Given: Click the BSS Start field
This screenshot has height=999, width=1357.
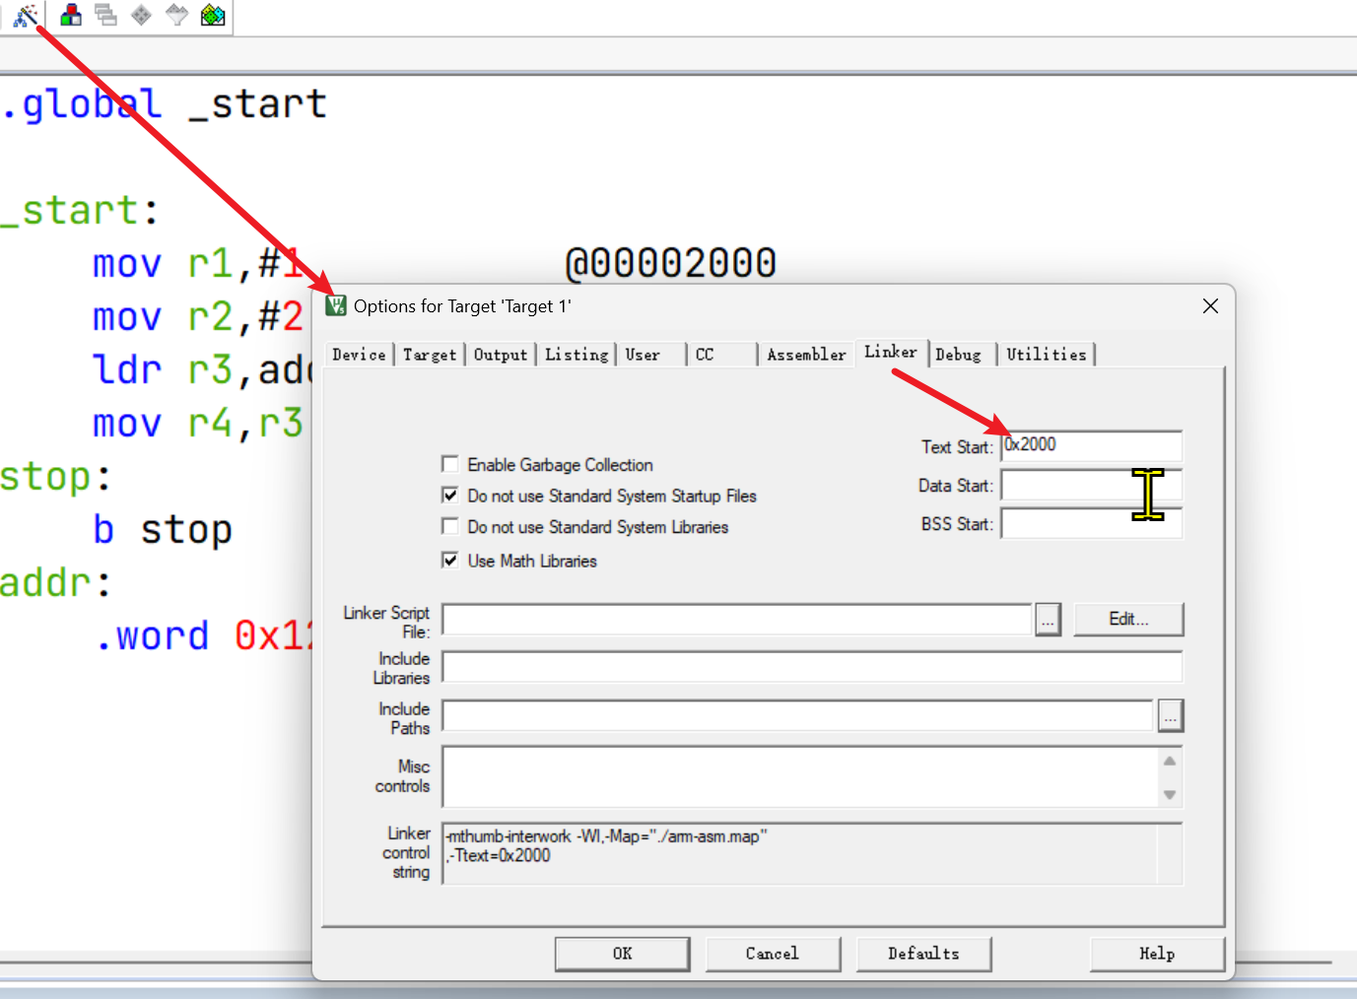Looking at the screenshot, I should coord(1092,523).
